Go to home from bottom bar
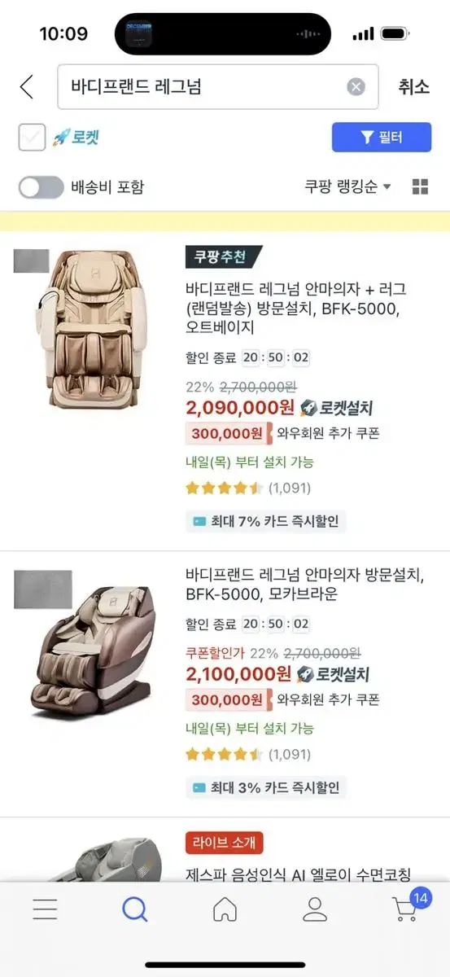The height and width of the screenshot is (977, 450). [225, 909]
